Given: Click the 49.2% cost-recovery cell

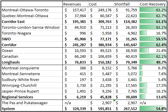Looking at the screenshot, I should [153, 62].
